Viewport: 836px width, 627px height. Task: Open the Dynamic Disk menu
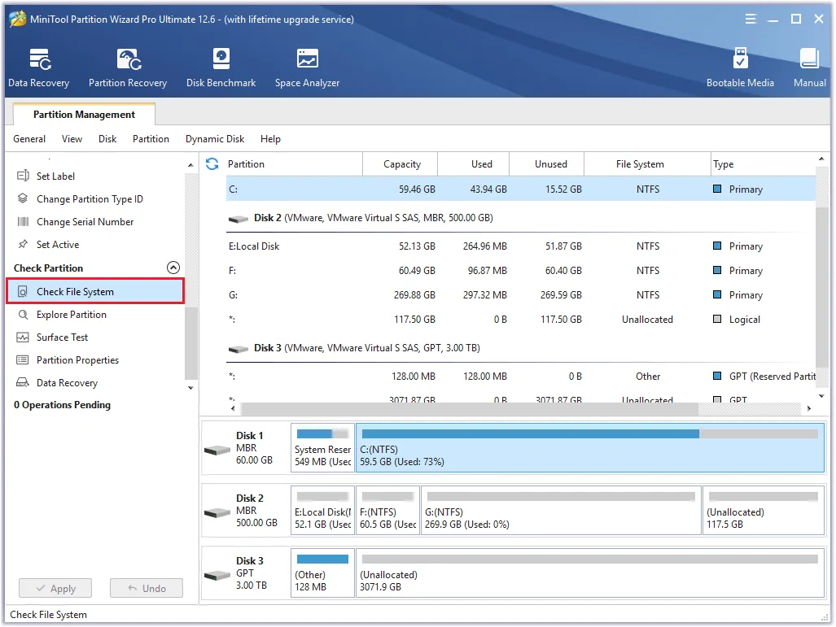(x=215, y=139)
